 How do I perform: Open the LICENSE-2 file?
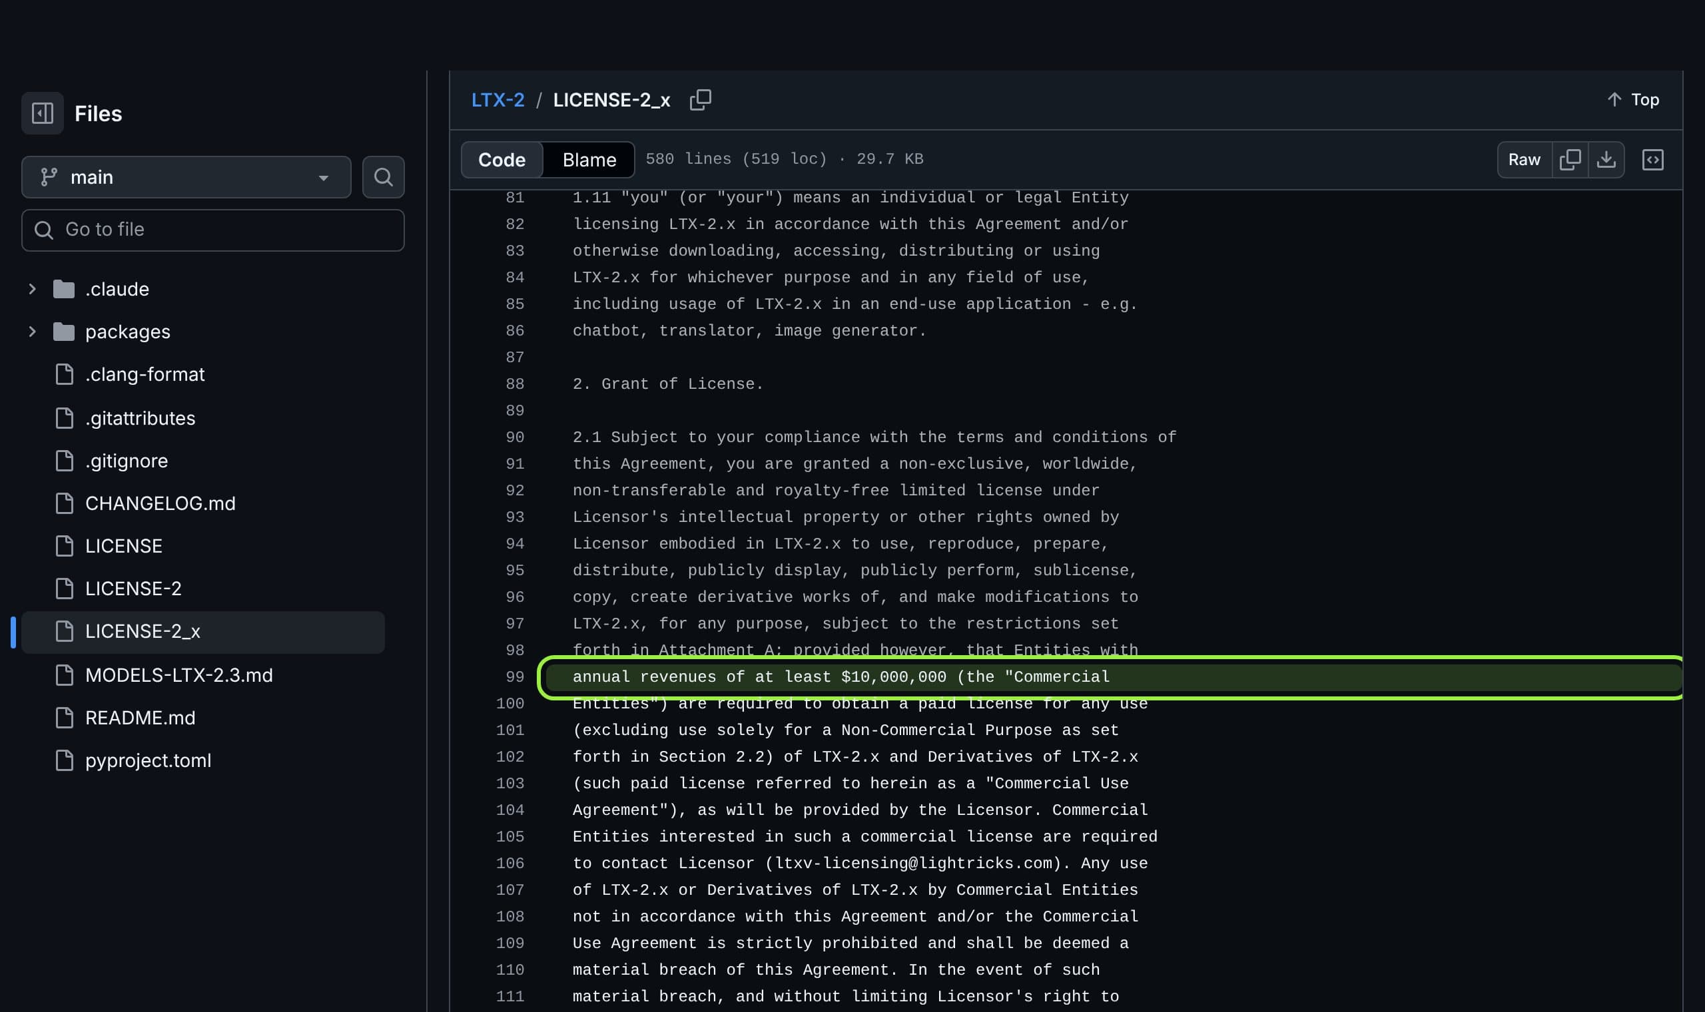tap(133, 589)
